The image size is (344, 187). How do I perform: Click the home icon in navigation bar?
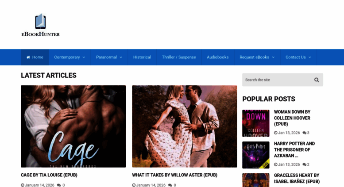pos(28,57)
